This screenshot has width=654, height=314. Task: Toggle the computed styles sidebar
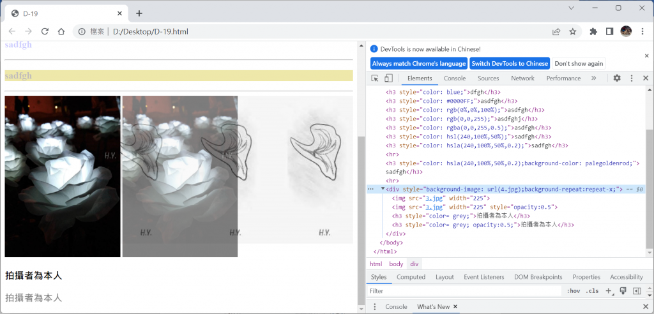[x=637, y=290]
